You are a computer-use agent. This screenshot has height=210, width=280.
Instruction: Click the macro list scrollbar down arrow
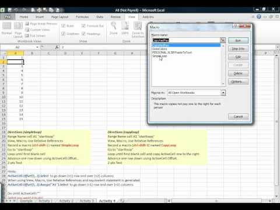pyautogui.click(x=223, y=84)
